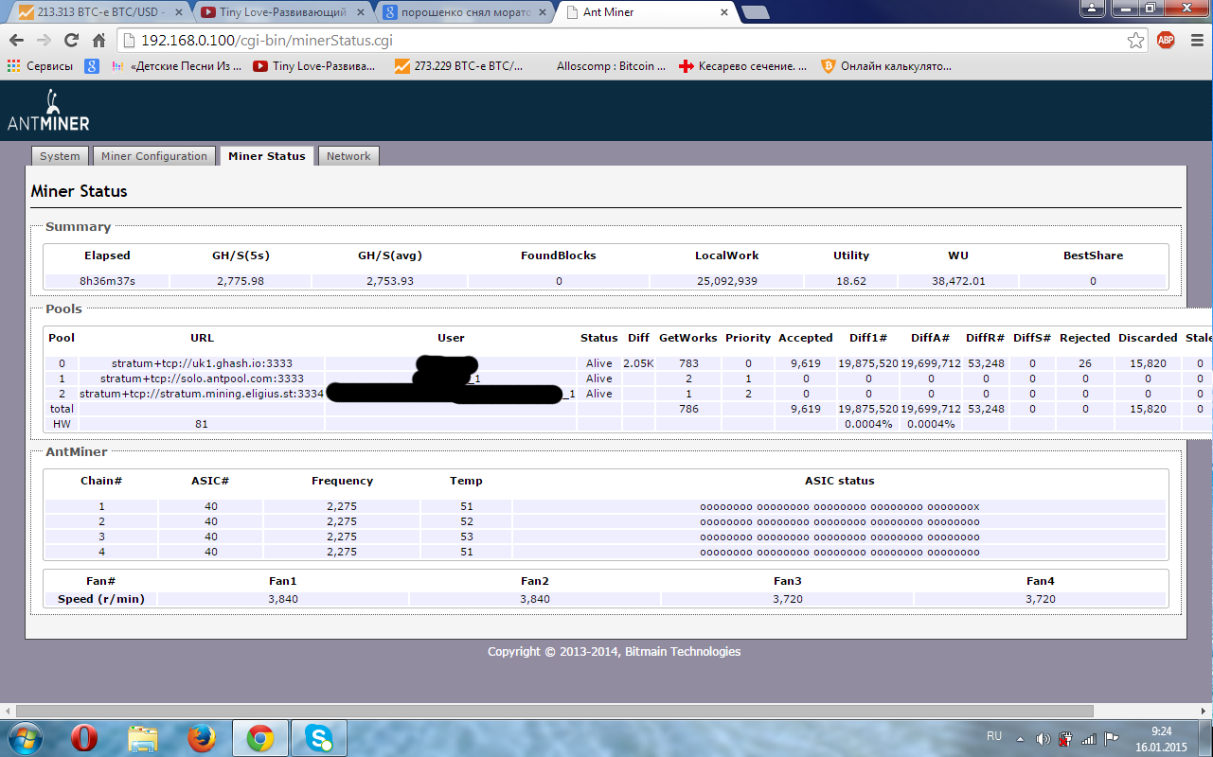The height and width of the screenshot is (757, 1213).
Task: Open the Google bookmark icon
Action: (x=92, y=66)
